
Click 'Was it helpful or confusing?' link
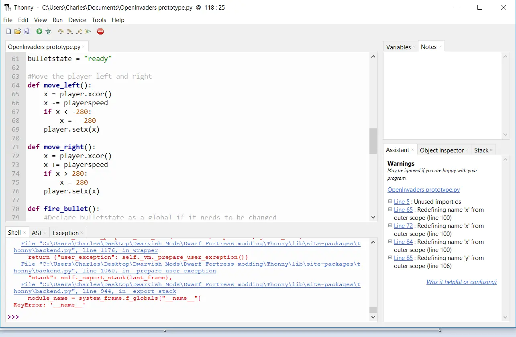pos(462,282)
